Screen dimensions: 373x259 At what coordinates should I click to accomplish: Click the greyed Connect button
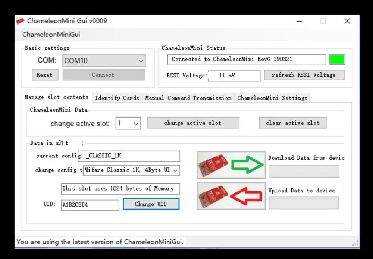[x=104, y=75]
